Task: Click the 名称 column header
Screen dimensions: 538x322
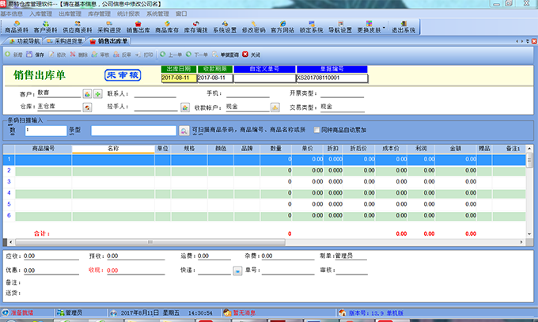Action: click(x=113, y=149)
